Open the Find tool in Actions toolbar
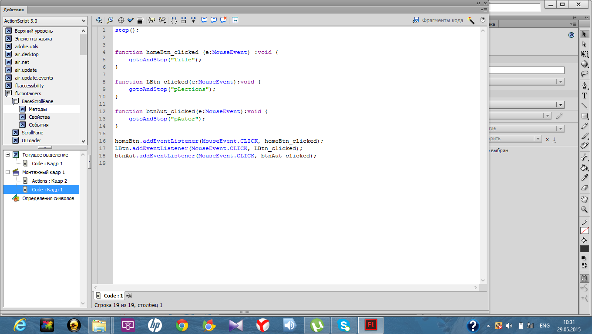The image size is (592, 334). 110,20
